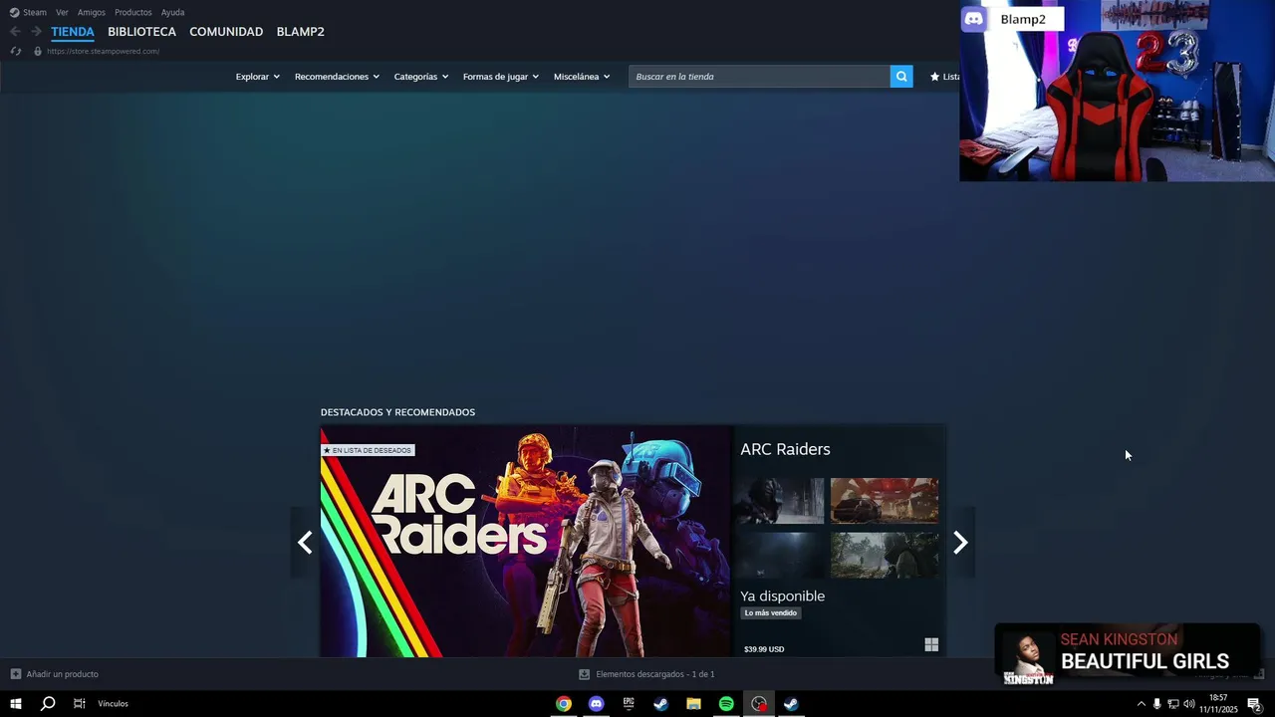Viewport: 1275px width, 717px height.
Task: Click the store URL address text
Action: tap(103, 51)
